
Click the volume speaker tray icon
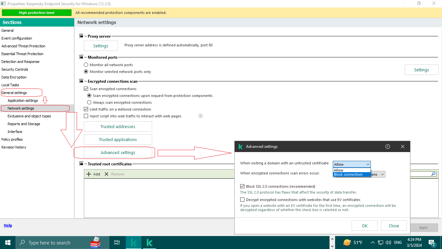[x=388, y=243]
